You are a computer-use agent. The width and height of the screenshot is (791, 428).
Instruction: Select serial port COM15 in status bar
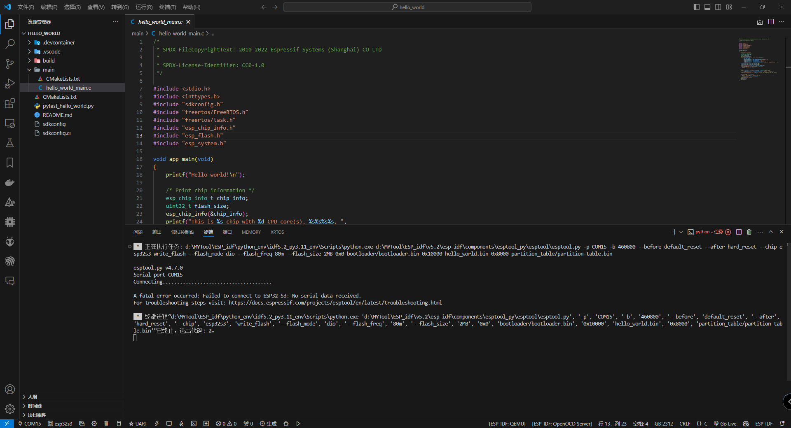click(x=29, y=423)
